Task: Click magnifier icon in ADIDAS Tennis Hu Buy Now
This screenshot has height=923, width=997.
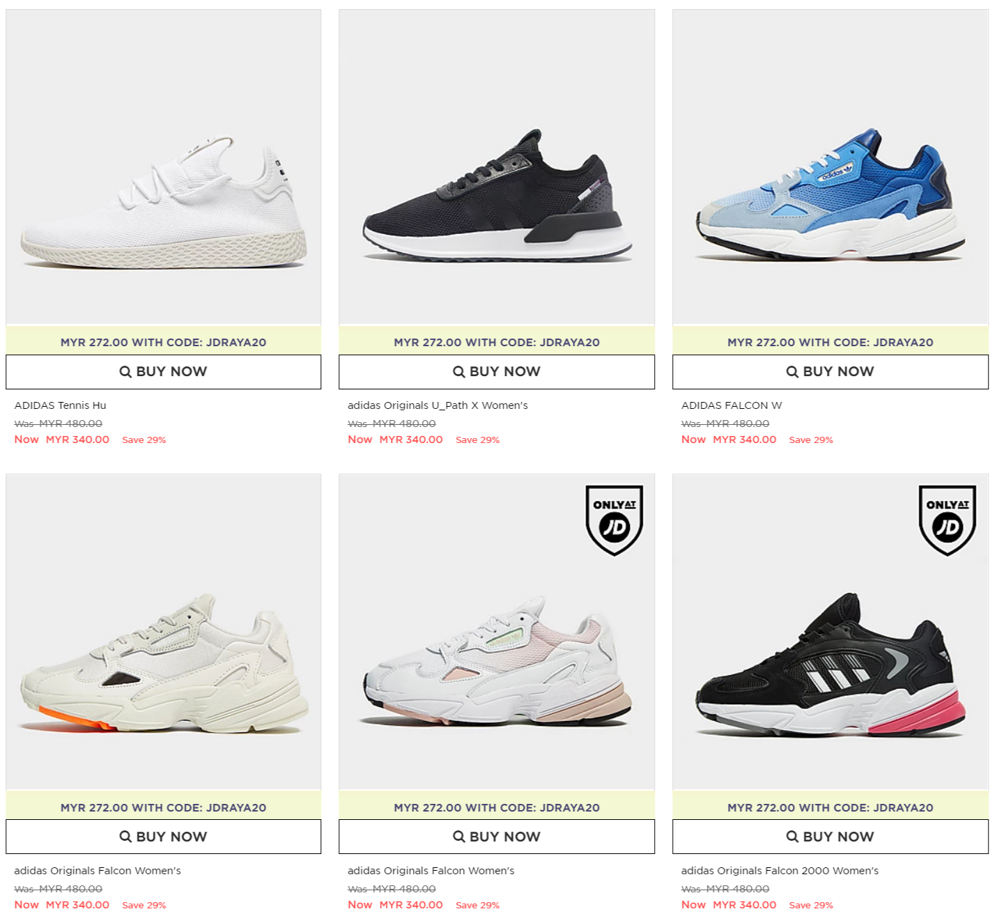Action: coord(125,372)
